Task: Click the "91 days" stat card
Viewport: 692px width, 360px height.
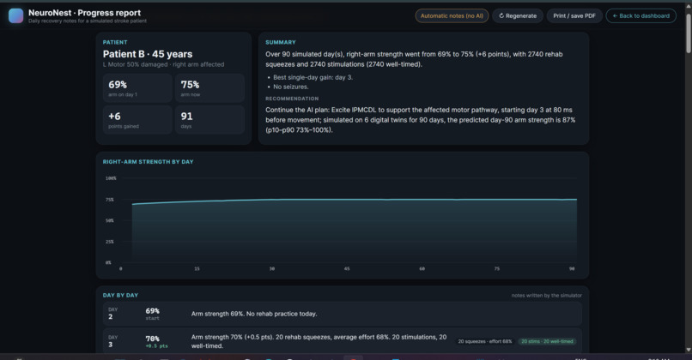Action: [209, 120]
